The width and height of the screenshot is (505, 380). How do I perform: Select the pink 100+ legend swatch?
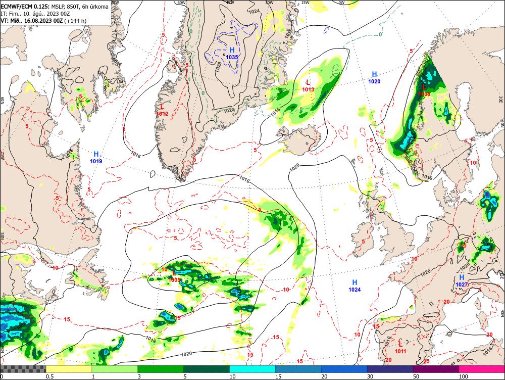click(x=482, y=369)
